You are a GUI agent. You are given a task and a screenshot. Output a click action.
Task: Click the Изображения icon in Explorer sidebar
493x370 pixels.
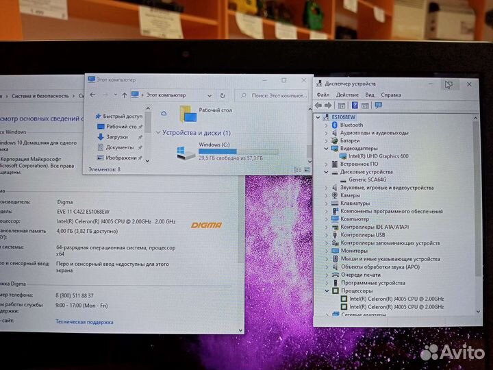pyautogui.click(x=101, y=158)
